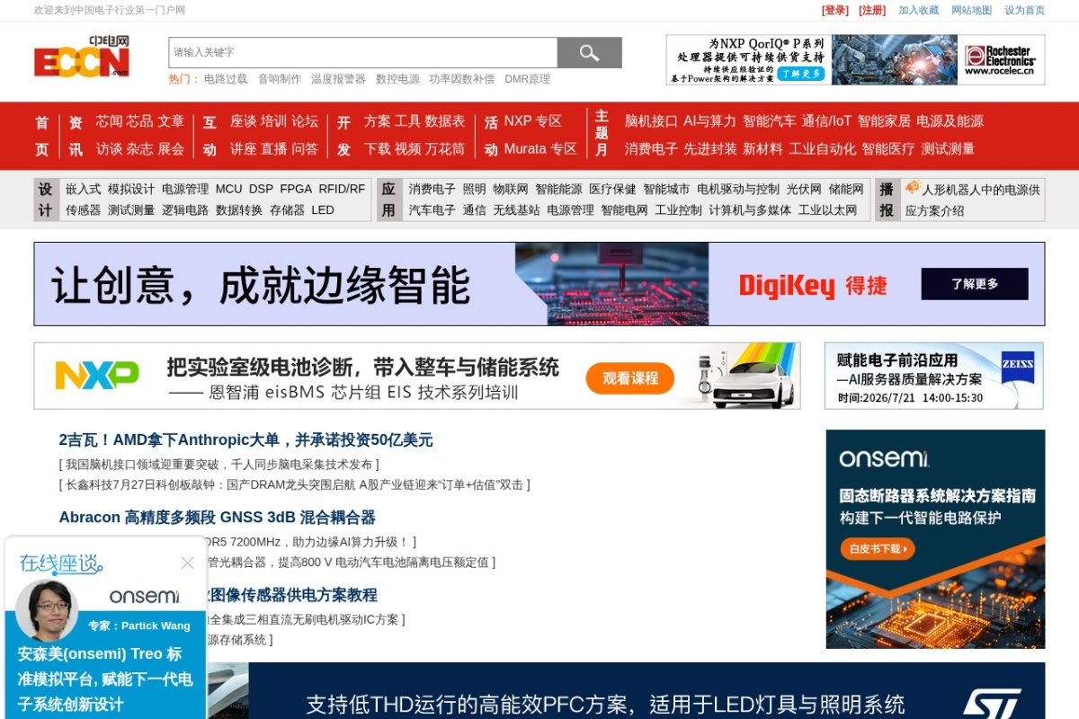Open 长鑫科技 DRAM listing news
The width and height of the screenshot is (1079, 719).
click(x=294, y=485)
